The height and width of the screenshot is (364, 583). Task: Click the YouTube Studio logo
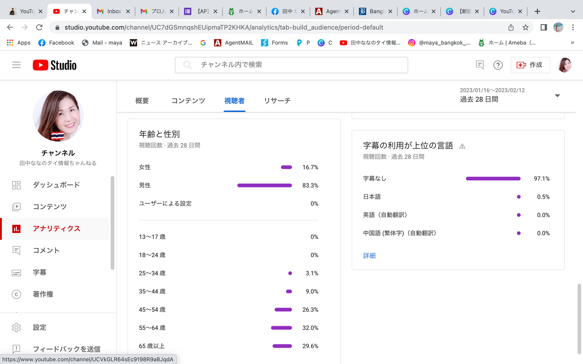tap(55, 65)
